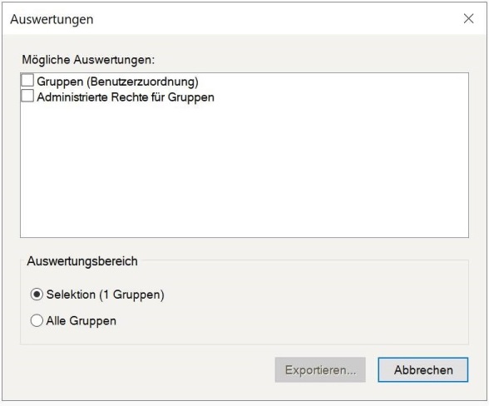Enable the Gruppen (Benutzerzuordnung) checkbox
This screenshot has width=489, height=406.
click(x=27, y=80)
